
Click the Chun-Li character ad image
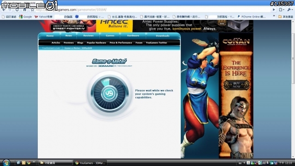[x=200, y=95]
